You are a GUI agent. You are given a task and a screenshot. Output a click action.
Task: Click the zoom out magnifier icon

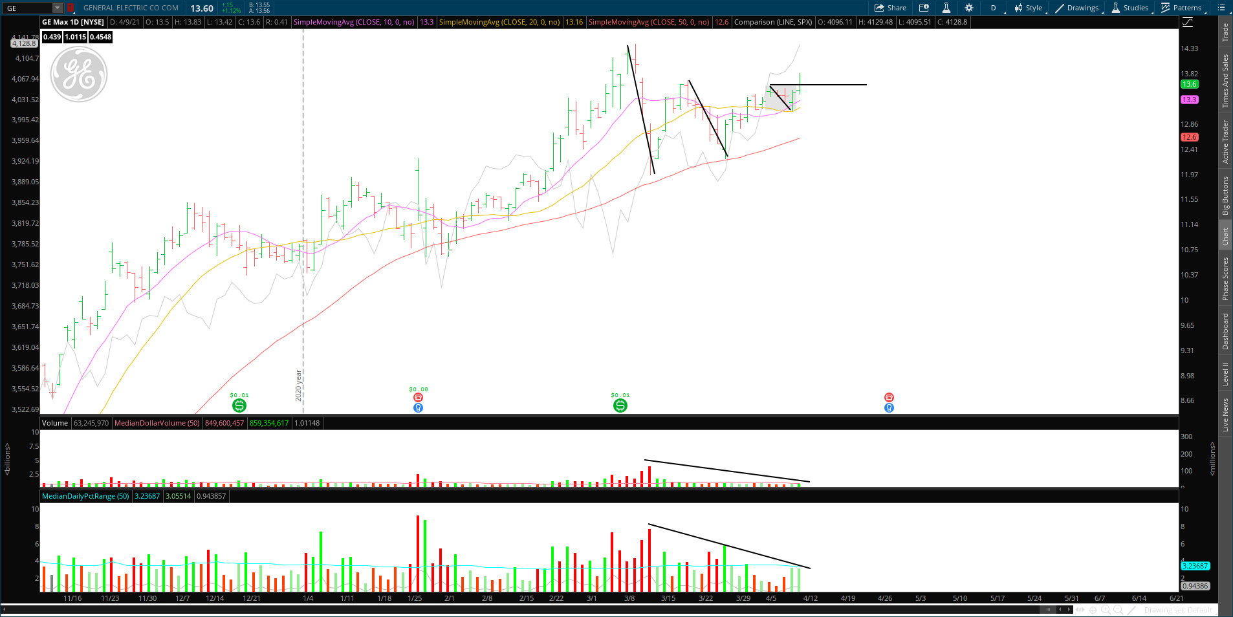(1118, 610)
